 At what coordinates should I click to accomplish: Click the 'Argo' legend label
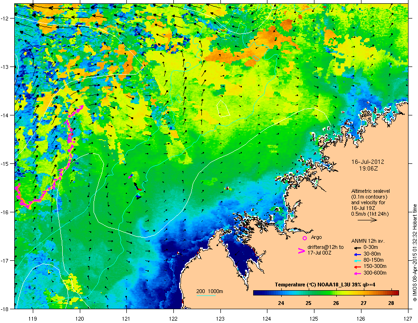316,237
